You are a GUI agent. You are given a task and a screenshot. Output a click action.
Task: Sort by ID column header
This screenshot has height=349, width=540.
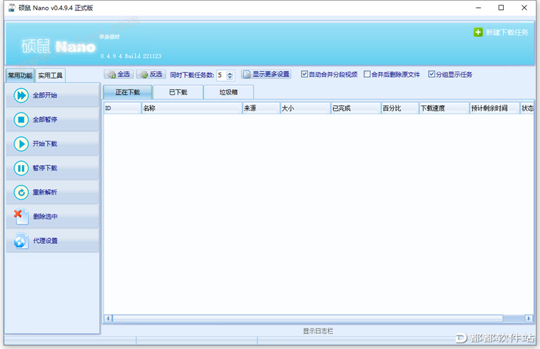[122, 108]
